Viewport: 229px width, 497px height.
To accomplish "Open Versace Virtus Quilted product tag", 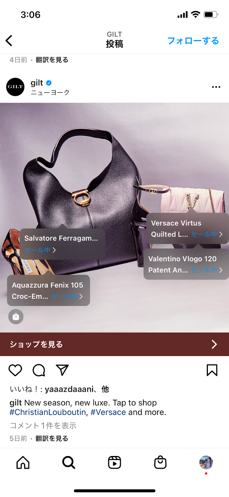I will pyautogui.click(x=187, y=228).
